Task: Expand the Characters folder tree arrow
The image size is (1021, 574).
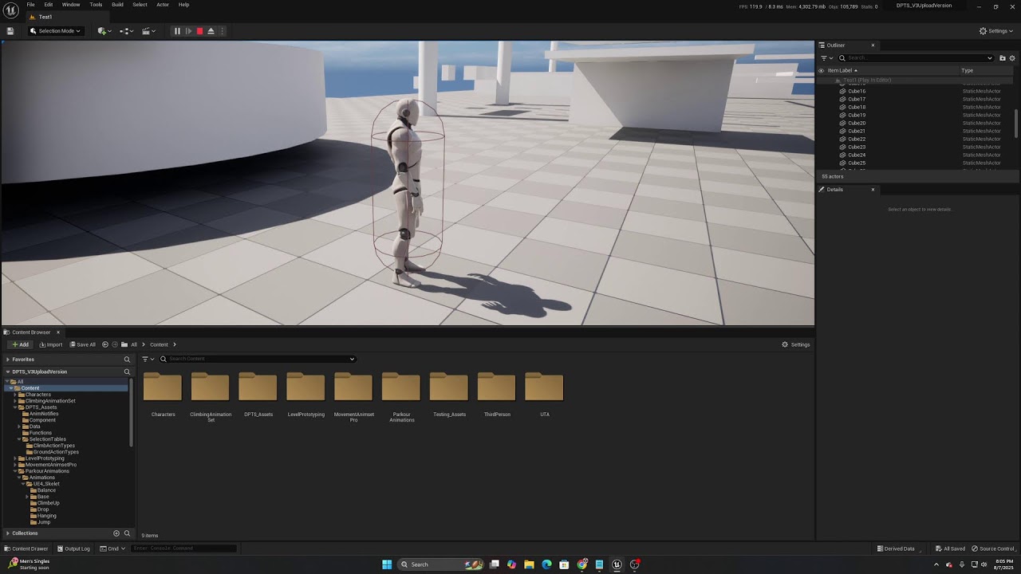Action: [x=15, y=395]
